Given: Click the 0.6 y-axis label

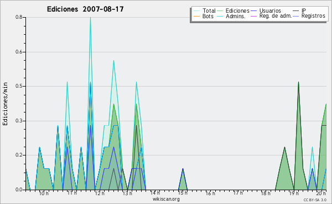Looking at the screenshot, I should (19, 52).
